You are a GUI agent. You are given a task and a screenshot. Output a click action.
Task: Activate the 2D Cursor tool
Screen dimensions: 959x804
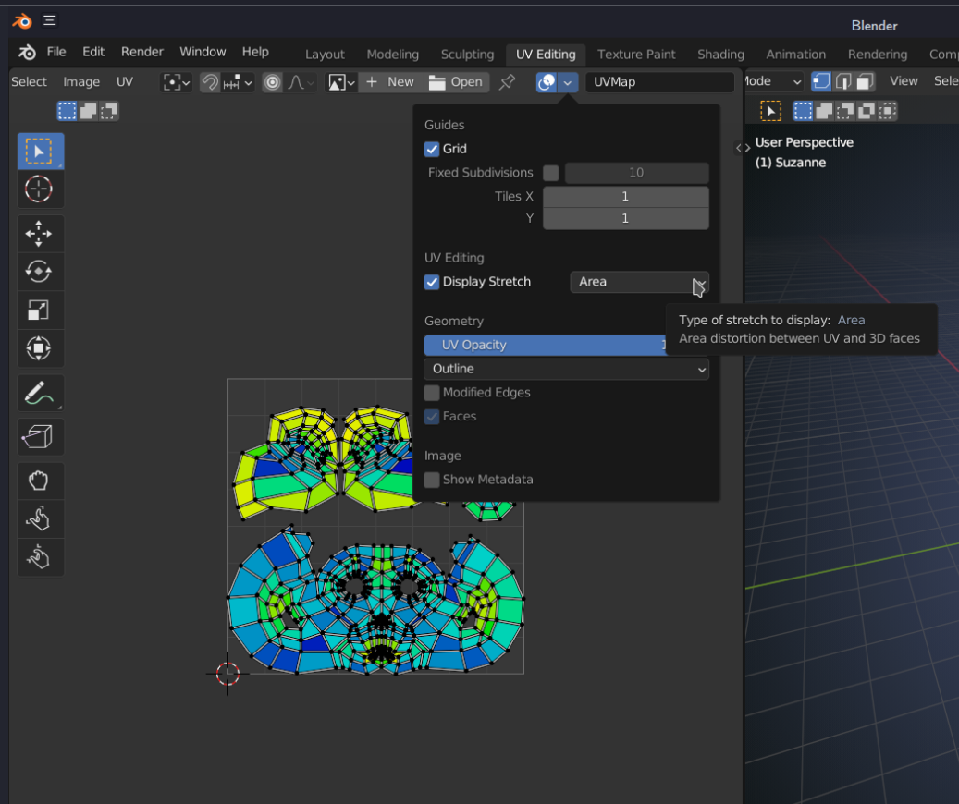[41, 189]
